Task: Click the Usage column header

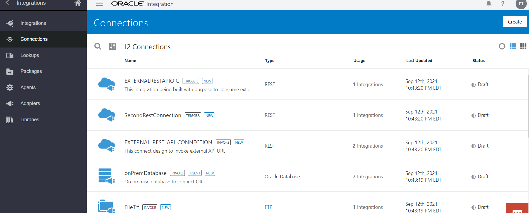Action: [x=359, y=61]
